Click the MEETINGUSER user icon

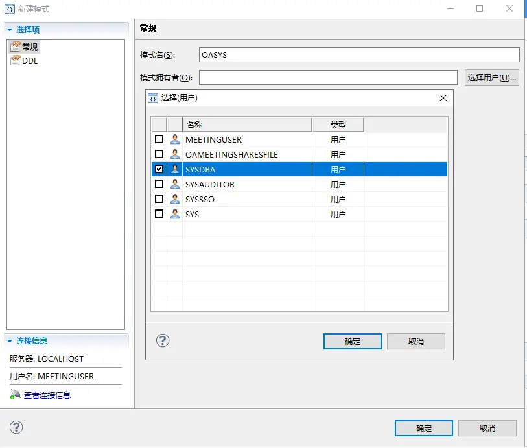tap(175, 139)
